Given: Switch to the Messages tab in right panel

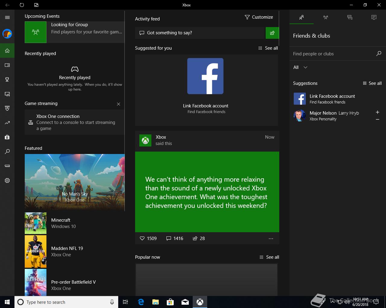Looking at the screenshot, I should point(350,17).
